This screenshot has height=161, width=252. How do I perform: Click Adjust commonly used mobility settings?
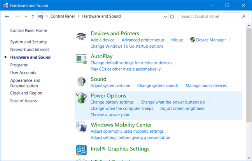(x=127, y=132)
